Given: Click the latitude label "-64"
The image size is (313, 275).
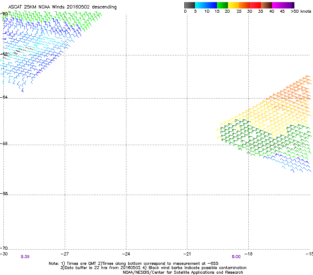Looking at the screenshot, I should [x=4, y=97].
